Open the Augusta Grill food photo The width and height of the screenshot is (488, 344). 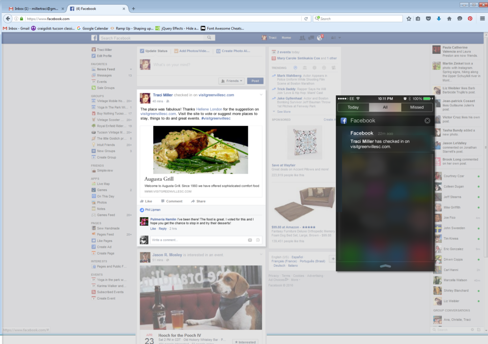[201, 150]
